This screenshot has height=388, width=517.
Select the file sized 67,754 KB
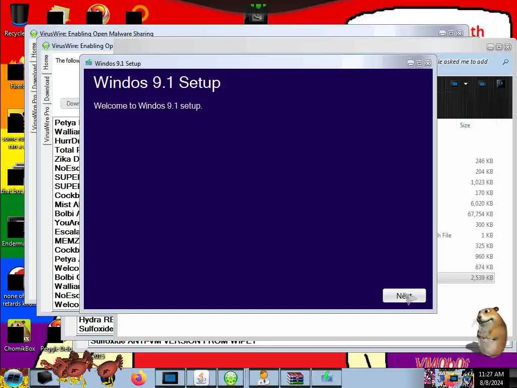tap(466, 214)
